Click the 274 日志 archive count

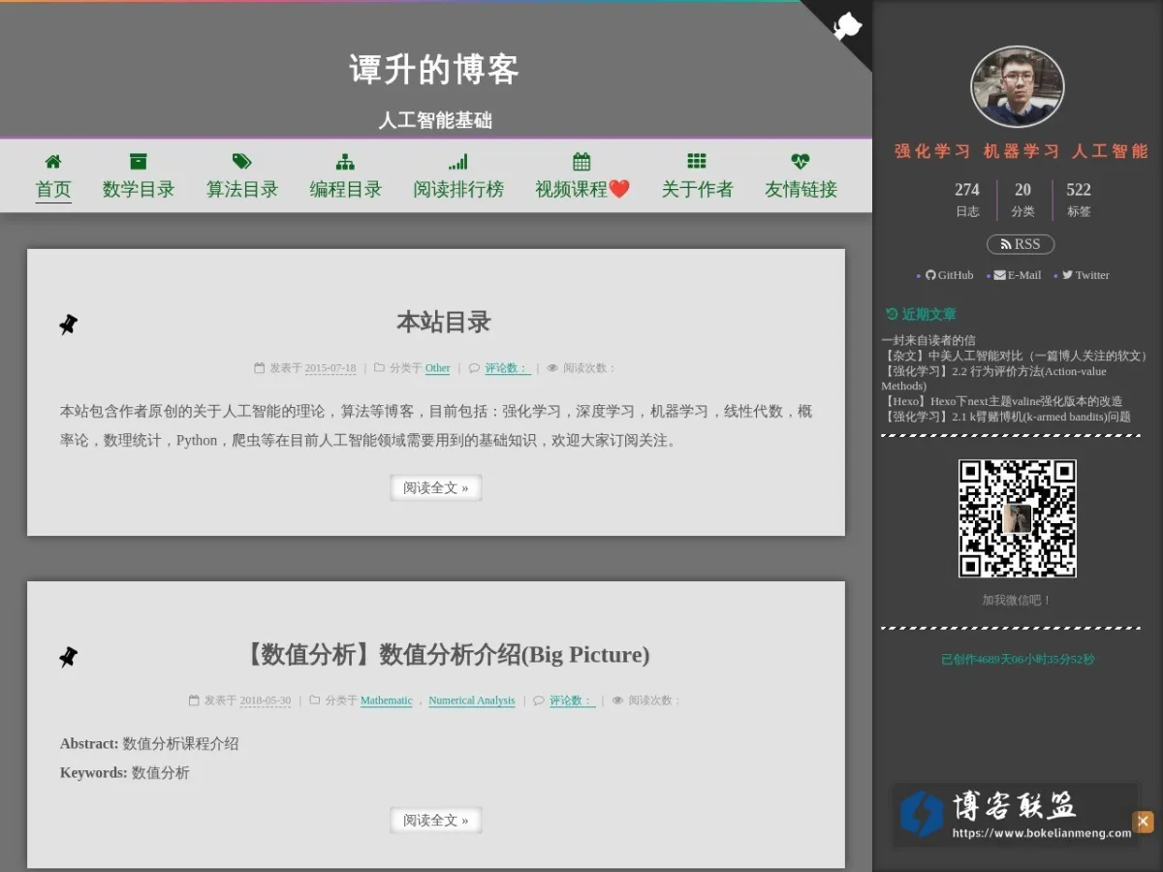tap(967, 200)
